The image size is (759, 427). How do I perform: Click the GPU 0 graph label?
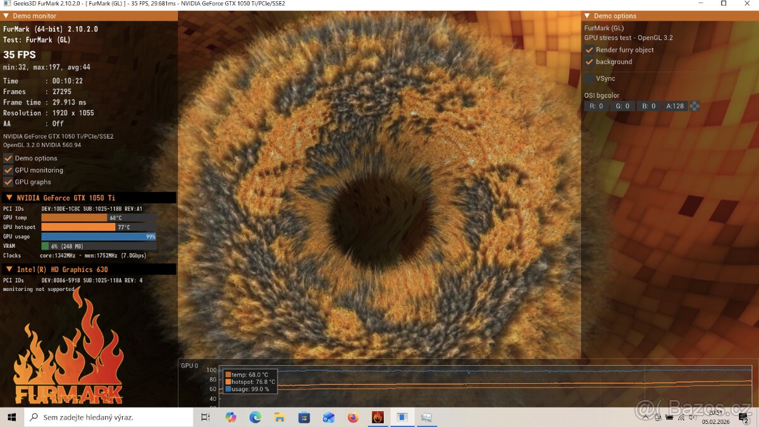click(x=190, y=366)
